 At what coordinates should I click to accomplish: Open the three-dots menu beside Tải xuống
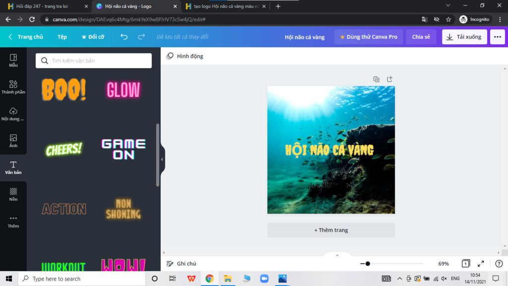pos(497,37)
